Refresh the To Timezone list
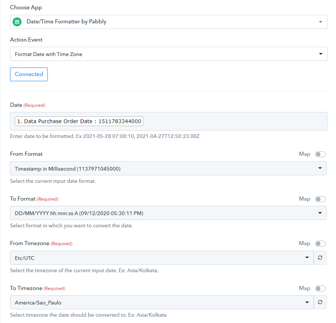The height and width of the screenshot is (323, 336). point(320,303)
